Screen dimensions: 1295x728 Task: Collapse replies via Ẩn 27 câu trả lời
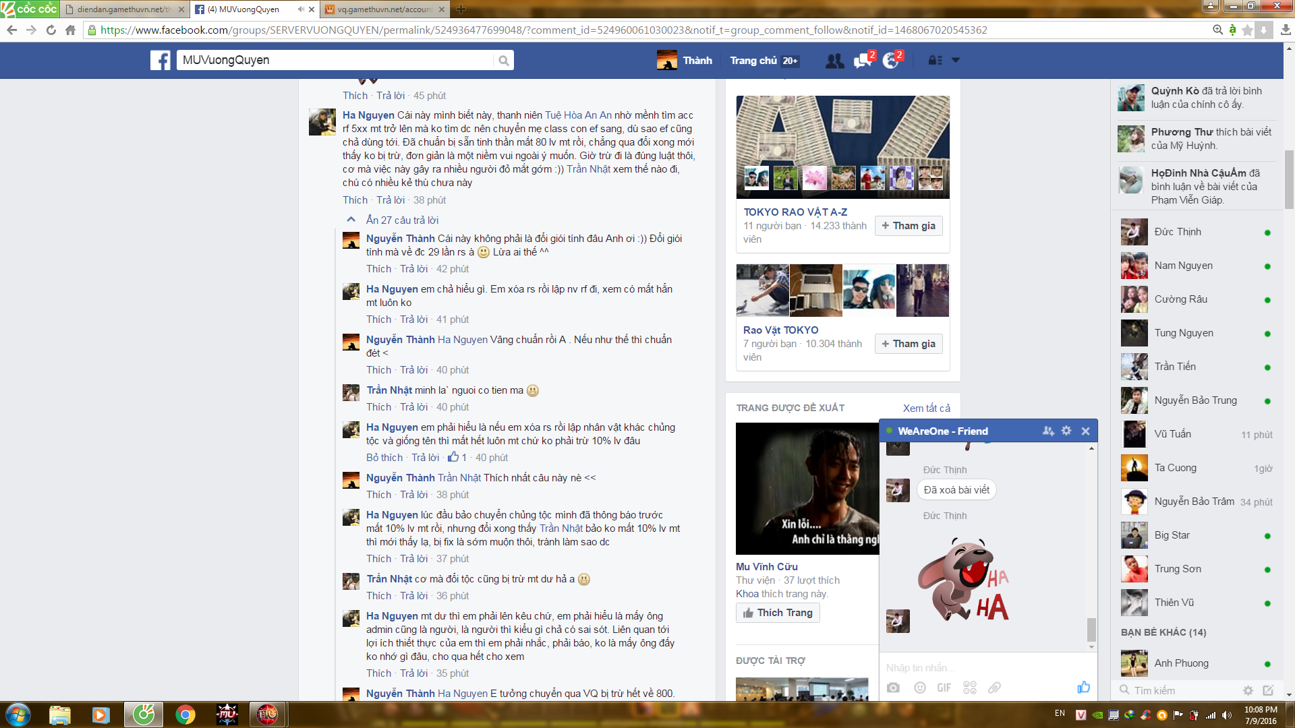[402, 220]
